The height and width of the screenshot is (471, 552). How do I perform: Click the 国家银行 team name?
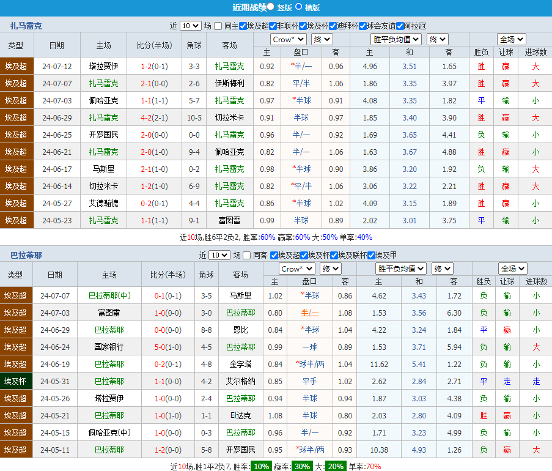tap(109, 347)
